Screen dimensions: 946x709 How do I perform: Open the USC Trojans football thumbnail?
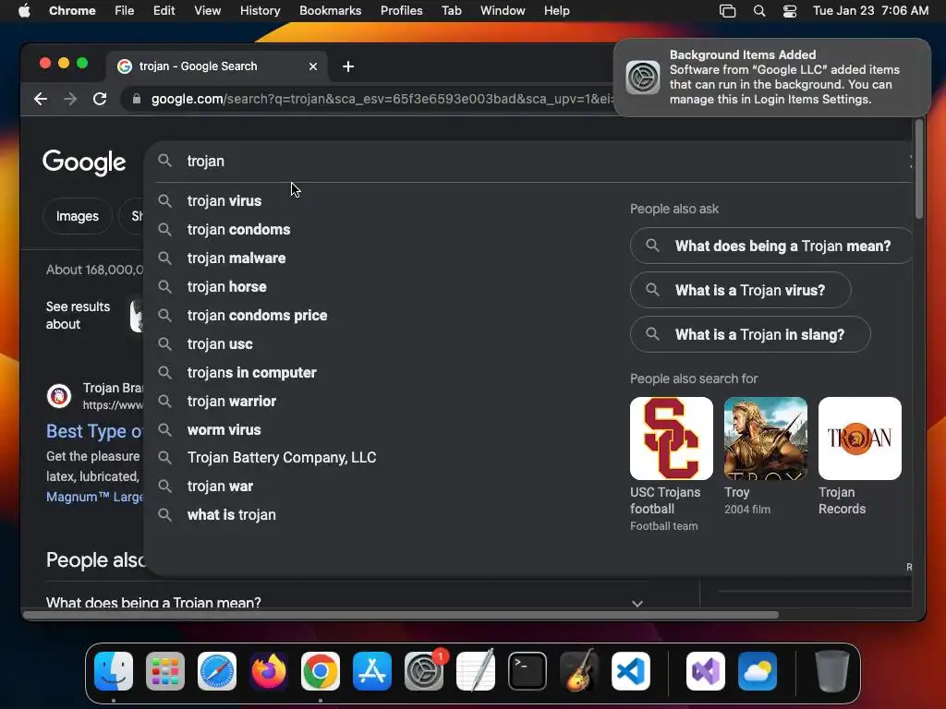click(672, 439)
